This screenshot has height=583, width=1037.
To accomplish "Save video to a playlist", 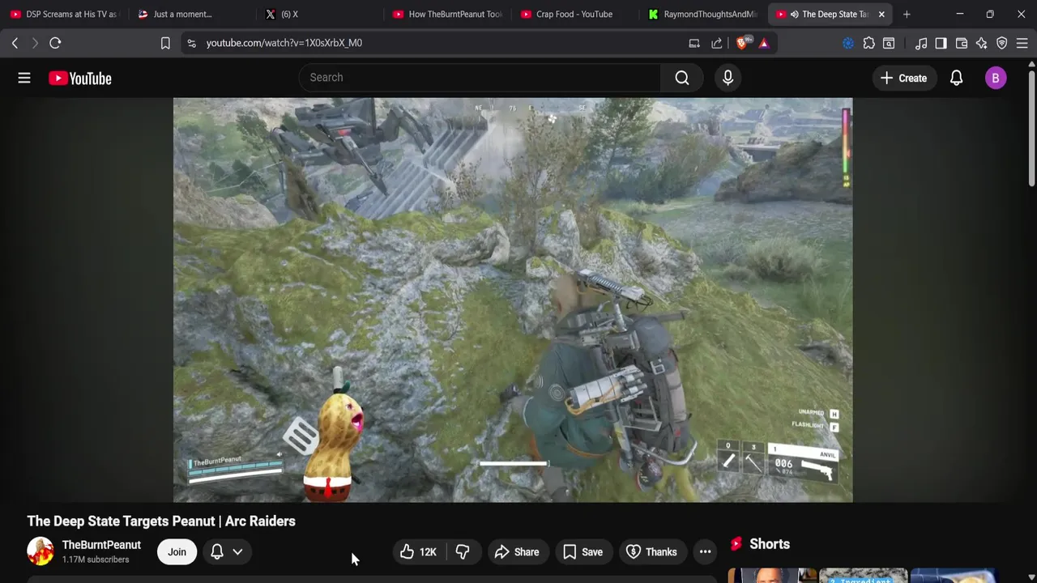I will click(583, 552).
